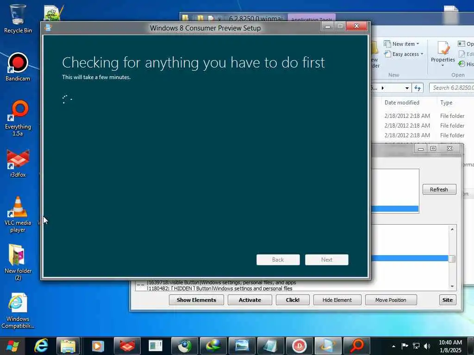This screenshot has width=474, height=355.
Task: Sort by Date modified column header
Action: [402, 103]
